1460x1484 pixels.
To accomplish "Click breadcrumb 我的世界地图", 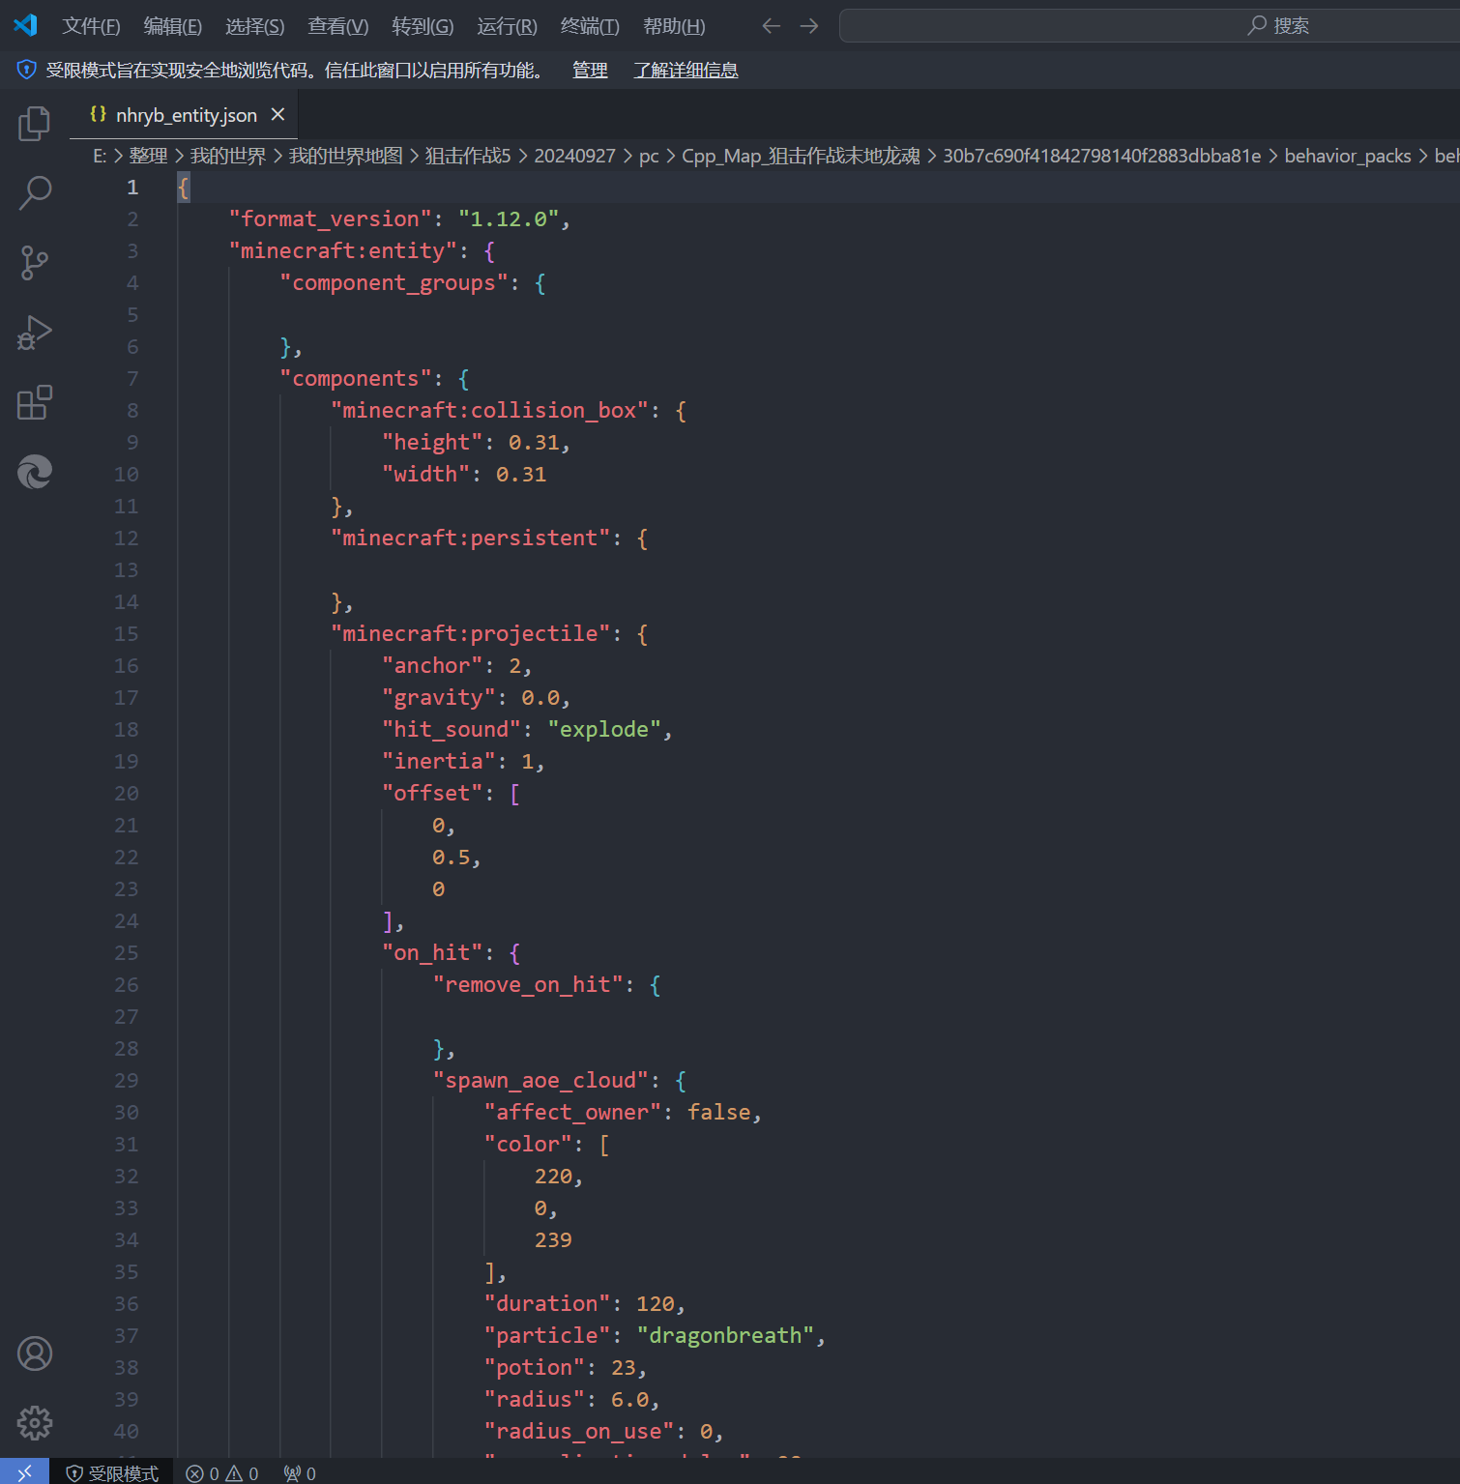I will click(345, 156).
